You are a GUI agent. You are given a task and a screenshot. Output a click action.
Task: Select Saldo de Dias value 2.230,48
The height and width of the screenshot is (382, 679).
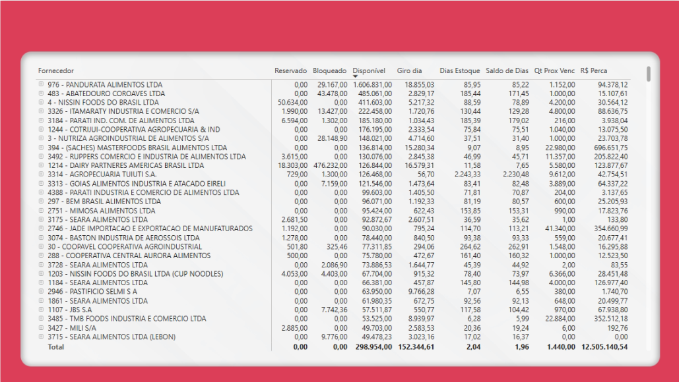(516, 175)
